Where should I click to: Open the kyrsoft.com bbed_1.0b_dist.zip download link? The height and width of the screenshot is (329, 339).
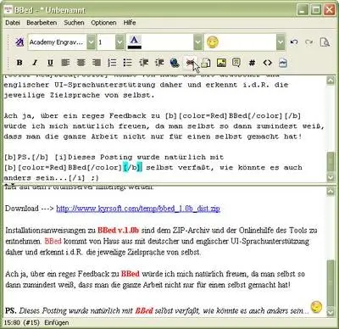138,209
